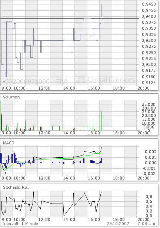
Task: Click the 16:00 label under the volume chart
Action: [x=94, y=133]
